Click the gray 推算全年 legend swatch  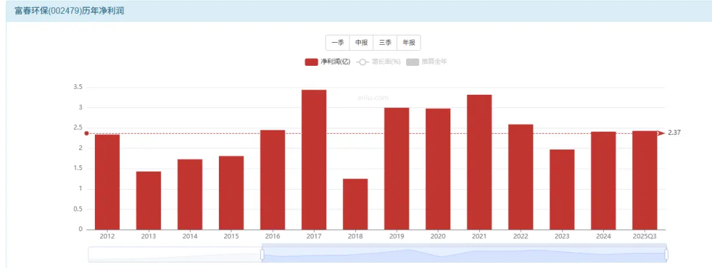point(413,62)
